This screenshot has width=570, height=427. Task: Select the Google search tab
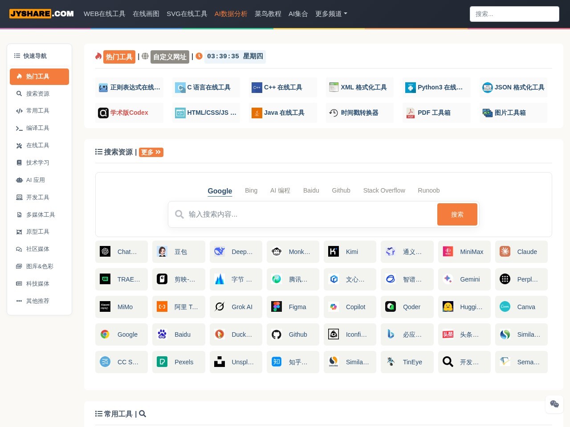pos(220,191)
